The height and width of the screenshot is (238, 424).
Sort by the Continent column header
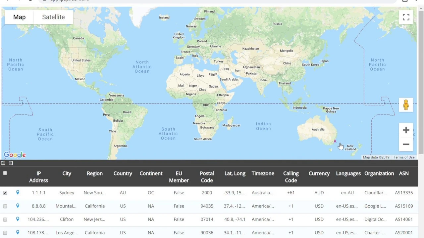click(151, 174)
